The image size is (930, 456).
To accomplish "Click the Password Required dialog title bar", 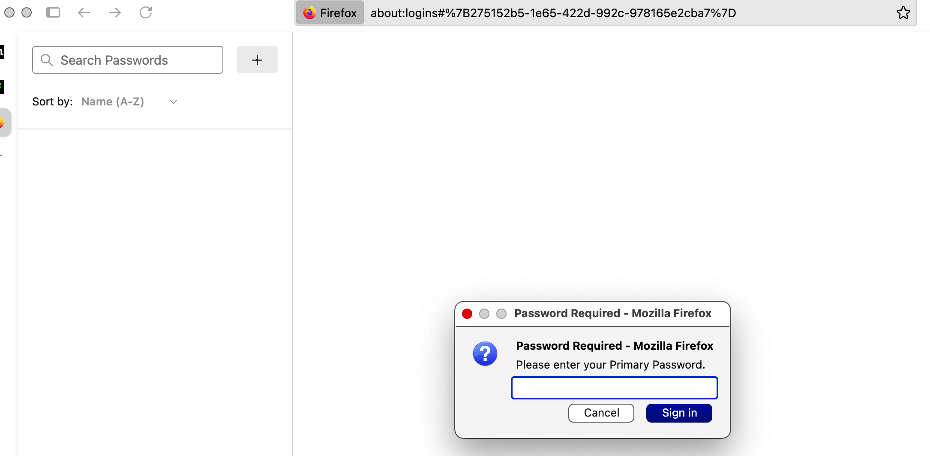I will tap(613, 313).
